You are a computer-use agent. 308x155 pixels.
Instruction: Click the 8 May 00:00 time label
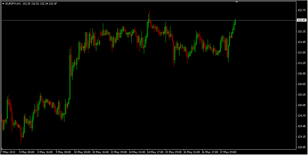click(x=27, y=152)
